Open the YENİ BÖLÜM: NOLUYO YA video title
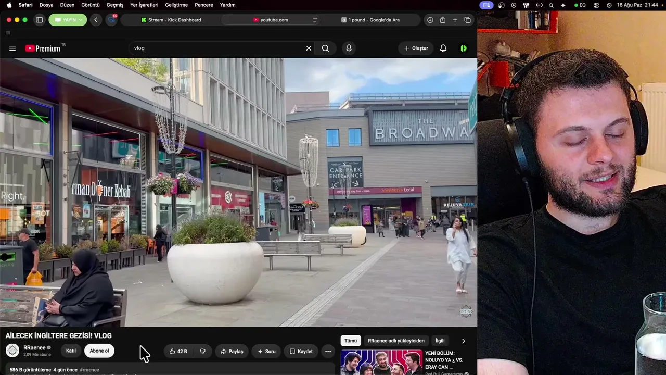This screenshot has height=375, width=666. pos(444,360)
